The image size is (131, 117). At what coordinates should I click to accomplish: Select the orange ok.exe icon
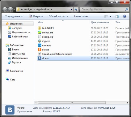coord(40,50)
